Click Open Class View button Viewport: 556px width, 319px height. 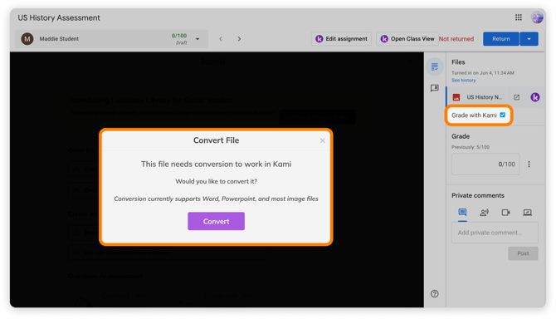407,39
